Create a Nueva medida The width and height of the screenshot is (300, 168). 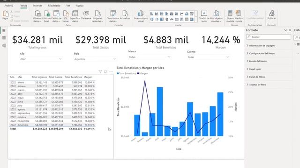pyautogui.click(x=230, y=16)
